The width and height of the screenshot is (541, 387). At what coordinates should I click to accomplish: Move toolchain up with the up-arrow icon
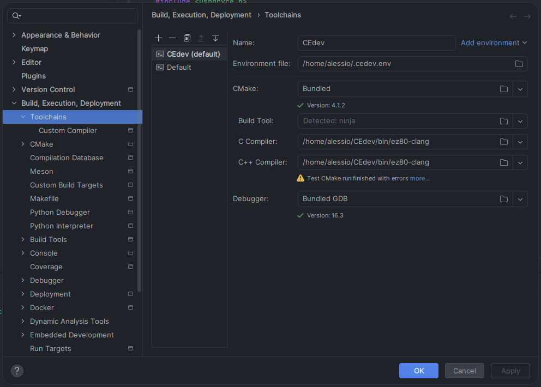tap(201, 38)
